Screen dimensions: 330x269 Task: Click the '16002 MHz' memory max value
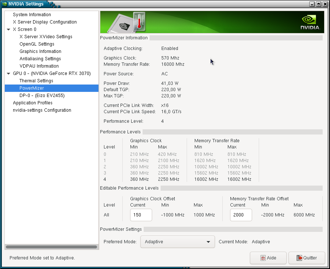[x=239, y=179]
